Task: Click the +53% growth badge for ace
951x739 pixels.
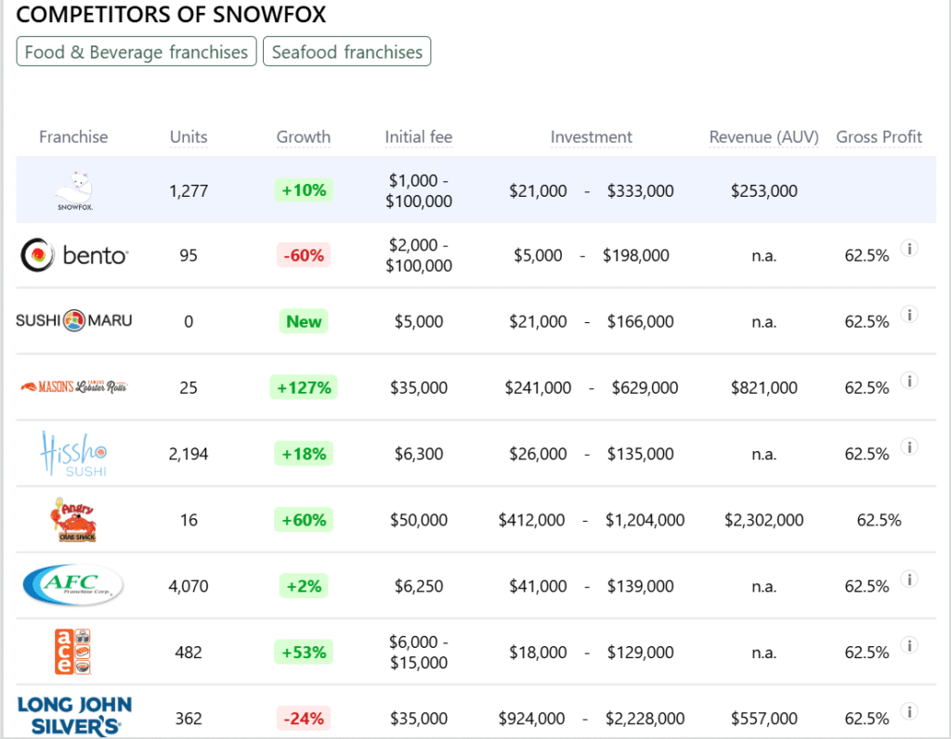Action: coord(304,653)
